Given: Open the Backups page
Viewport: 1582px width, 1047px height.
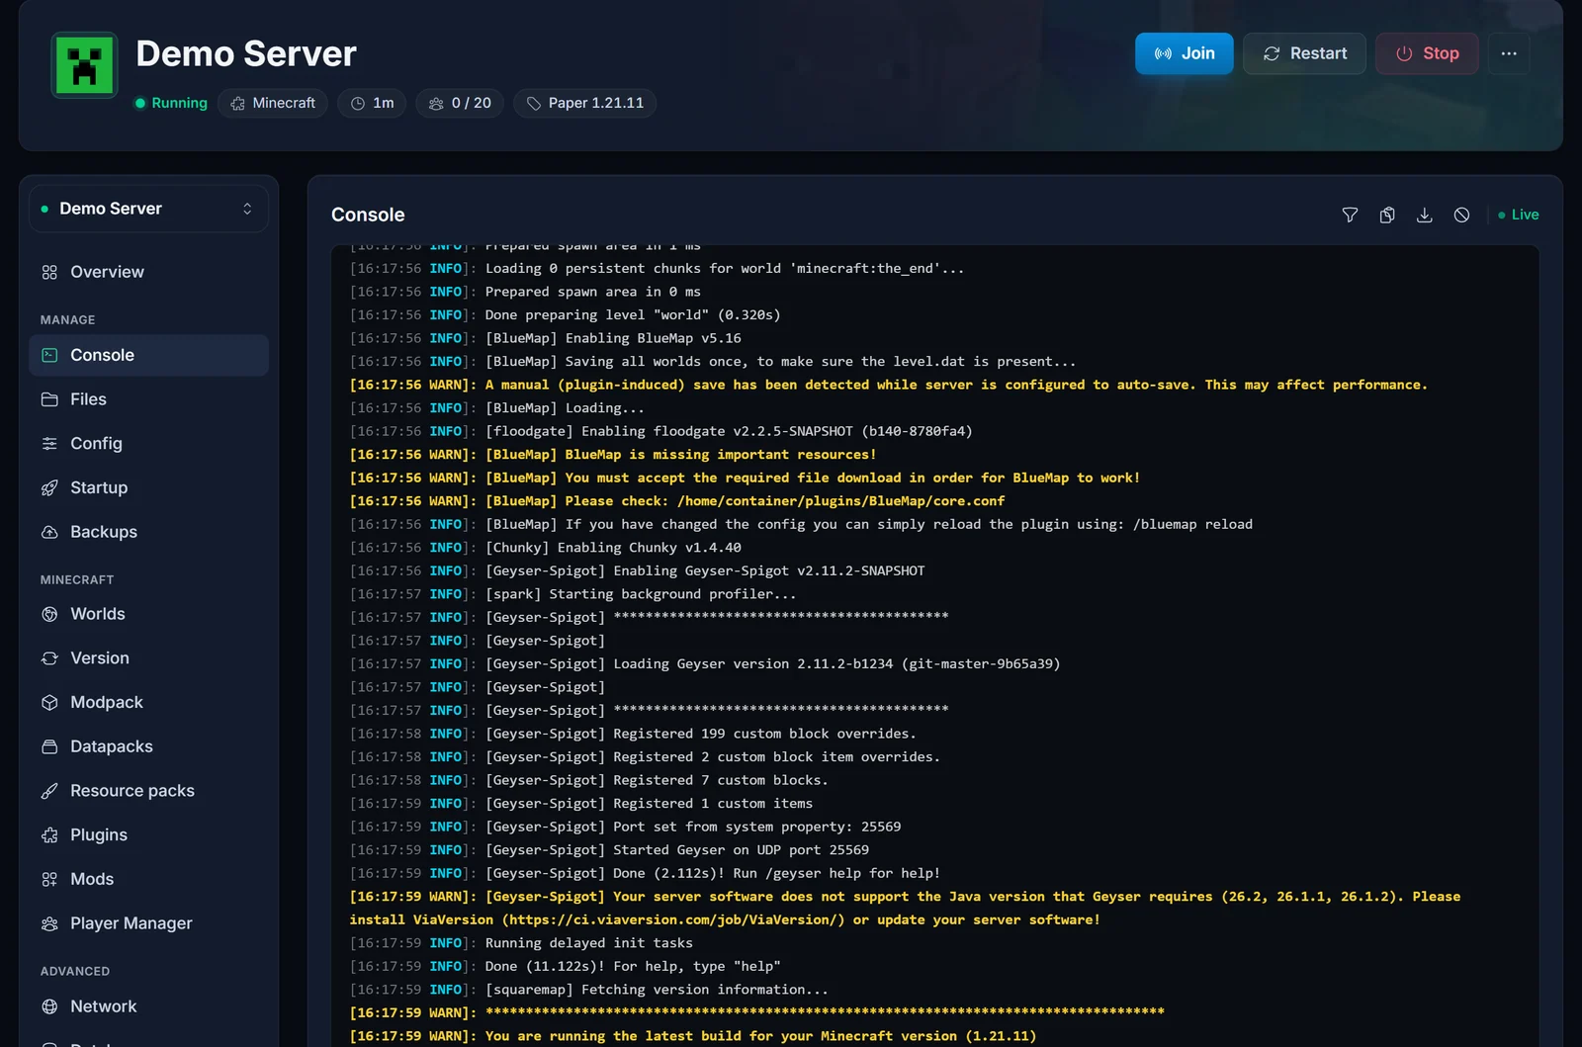Looking at the screenshot, I should coord(148,532).
